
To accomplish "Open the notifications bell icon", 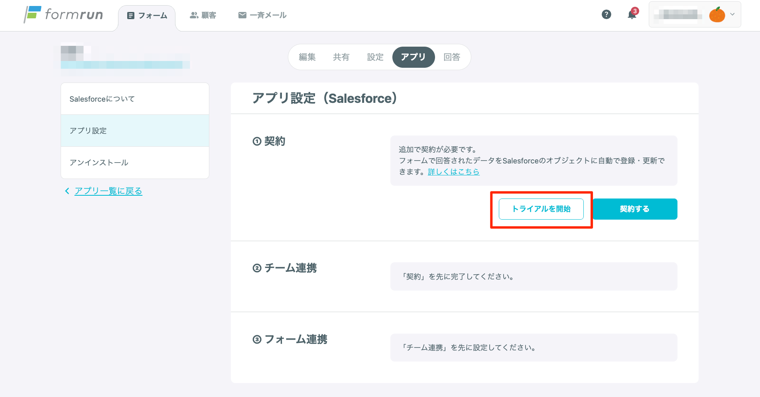I will [x=632, y=15].
